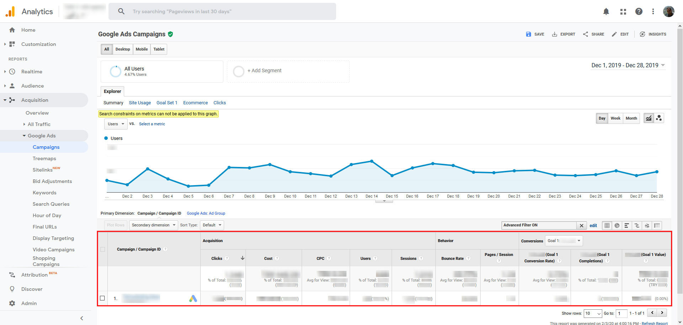Select the data table view icon

[x=607, y=225]
